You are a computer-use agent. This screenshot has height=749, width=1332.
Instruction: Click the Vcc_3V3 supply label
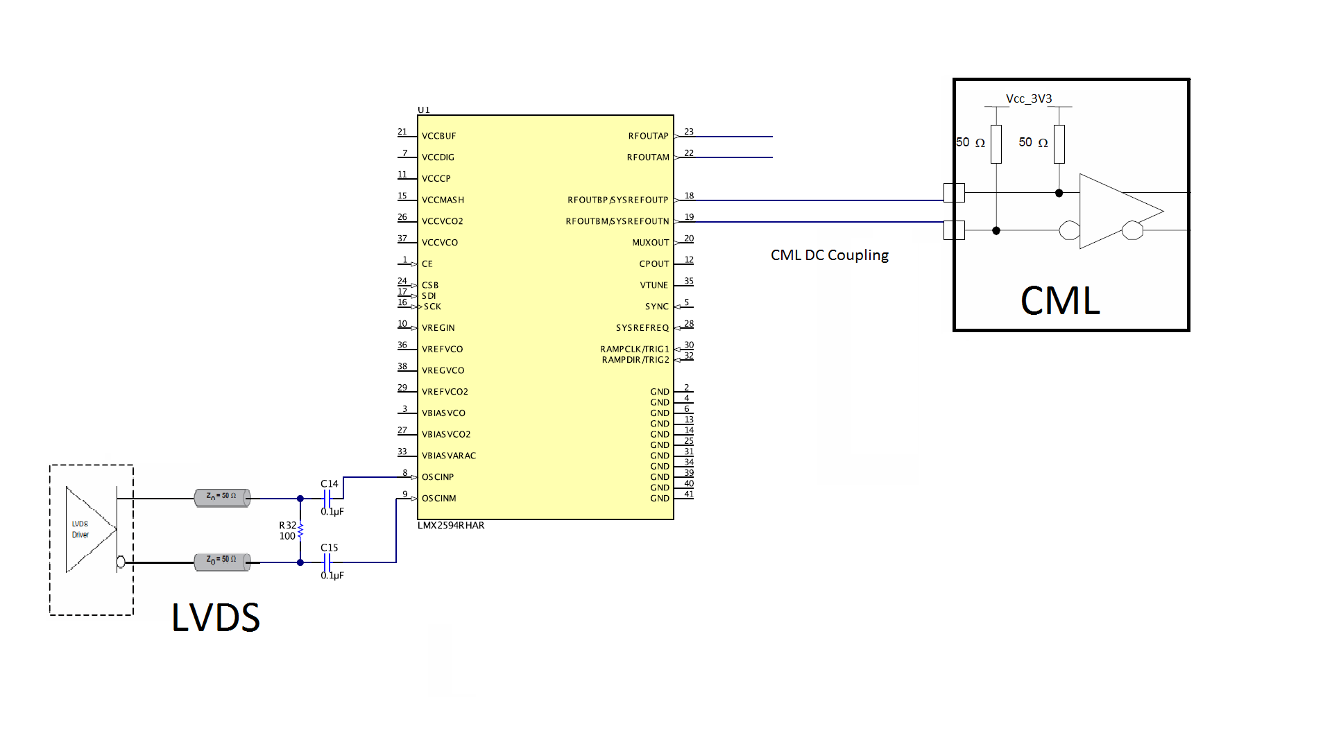1029,99
